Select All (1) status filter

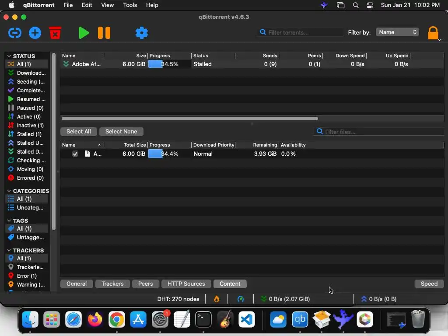point(27,64)
